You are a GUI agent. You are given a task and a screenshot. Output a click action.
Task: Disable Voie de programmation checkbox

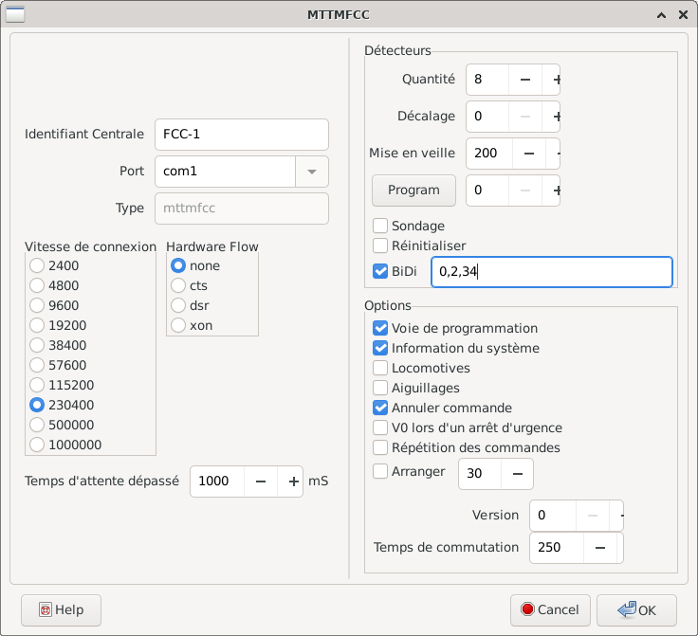380,328
